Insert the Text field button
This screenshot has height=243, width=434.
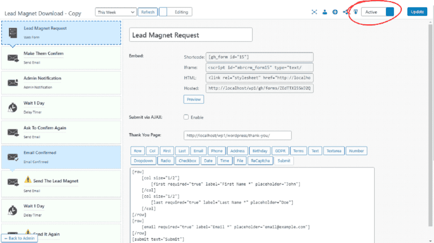315,151
